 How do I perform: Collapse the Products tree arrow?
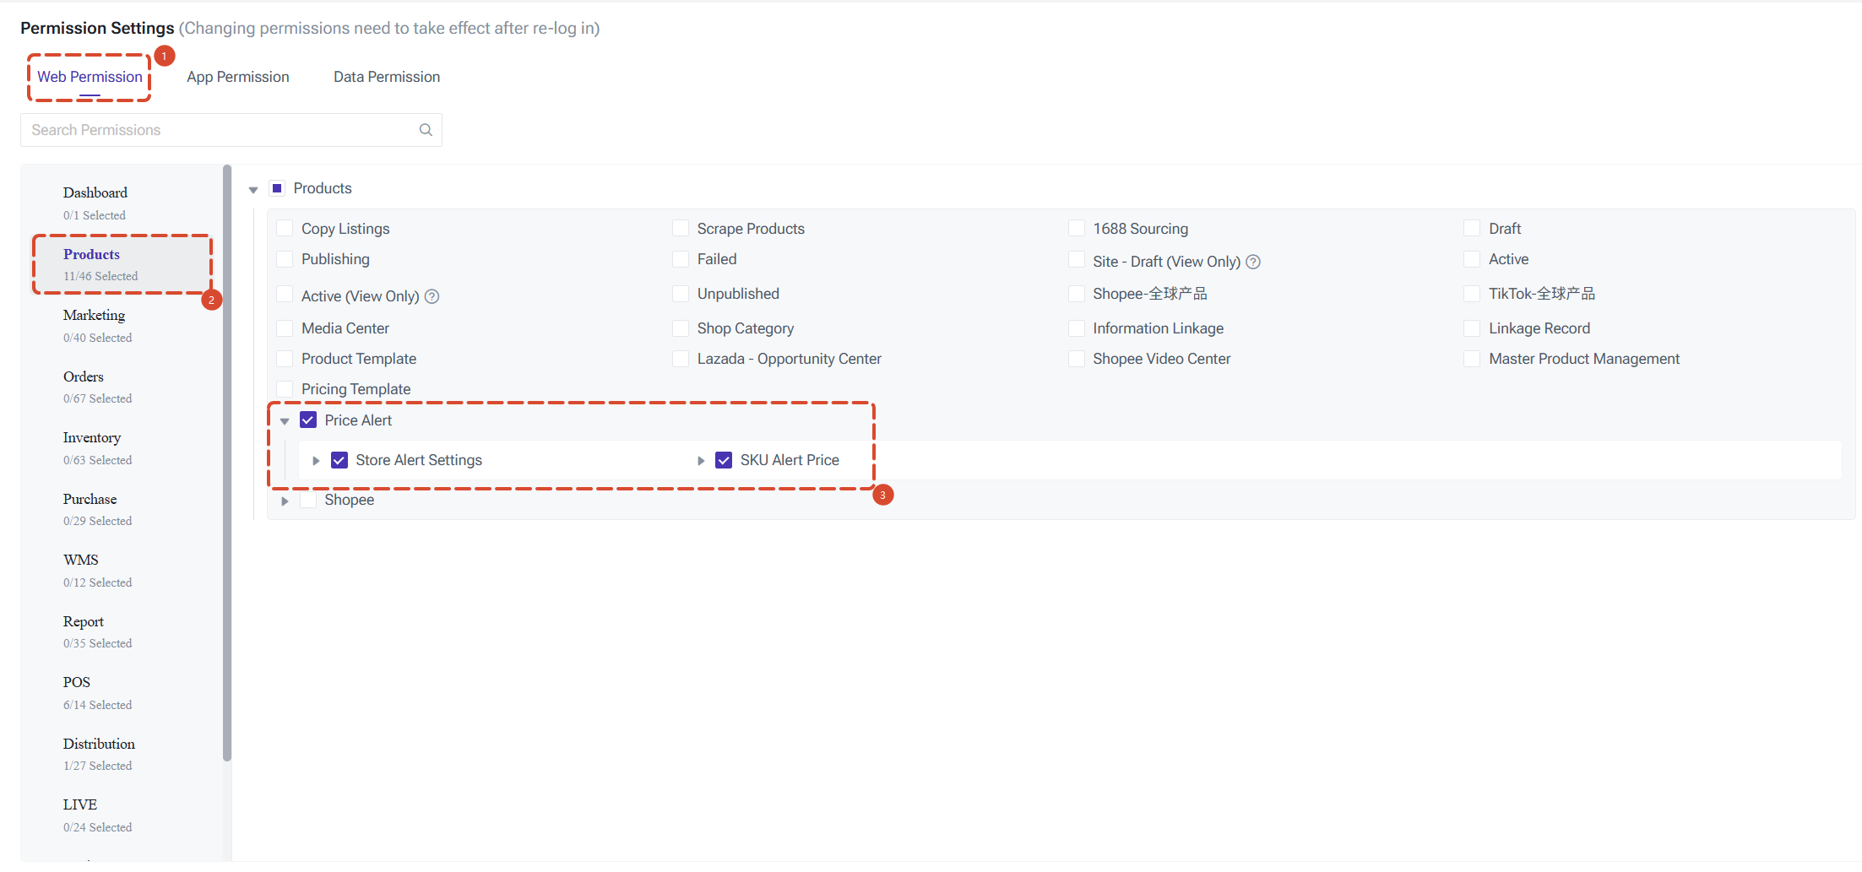253,190
